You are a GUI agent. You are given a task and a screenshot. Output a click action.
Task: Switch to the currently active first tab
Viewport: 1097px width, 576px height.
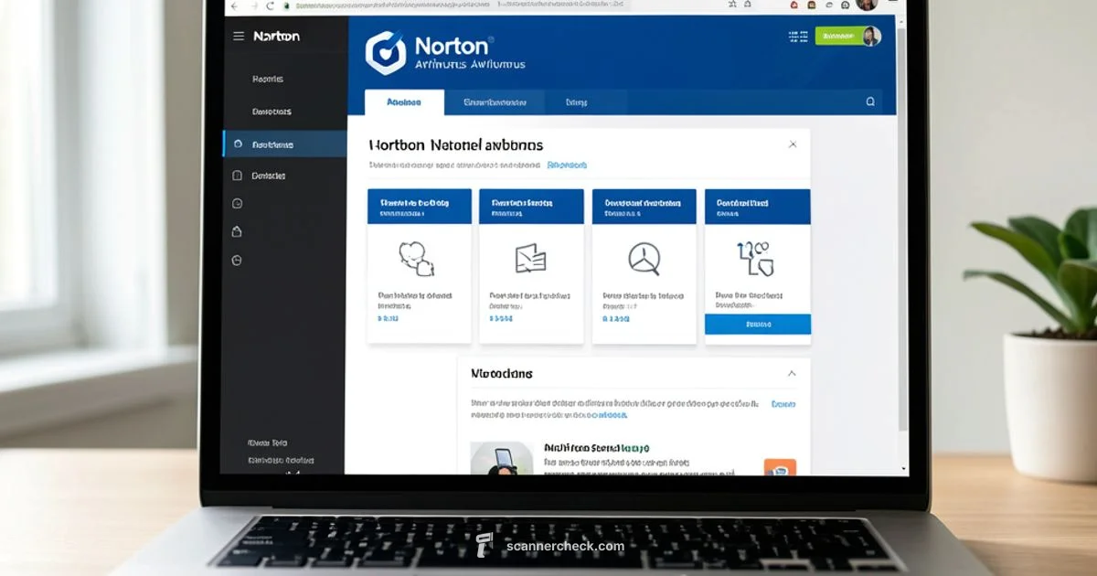tap(404, 101)
